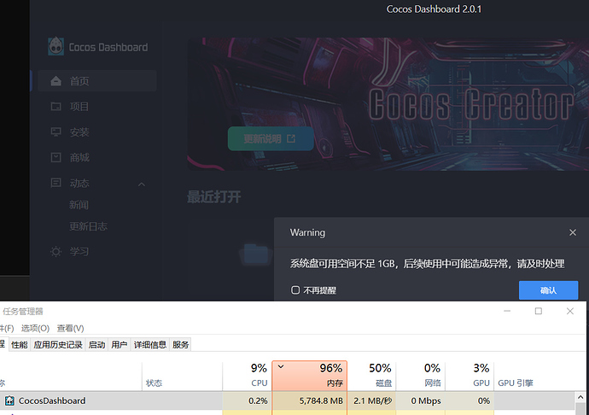Click the home icon beside 首页

click(x=56, y=81)
